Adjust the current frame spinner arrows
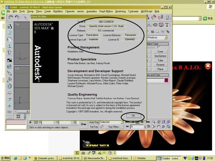Image resolution: width=215 pixels, height=161 pixels. [145, 127]
